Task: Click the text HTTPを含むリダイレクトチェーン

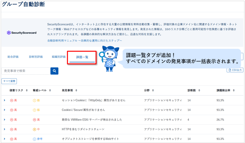Action: tap(83, 129)
